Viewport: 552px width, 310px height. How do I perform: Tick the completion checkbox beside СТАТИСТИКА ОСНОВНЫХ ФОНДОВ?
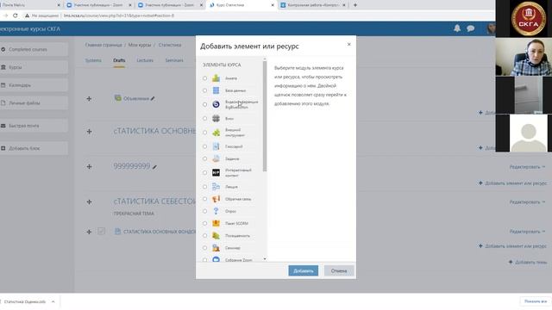(x=102, y=231)
